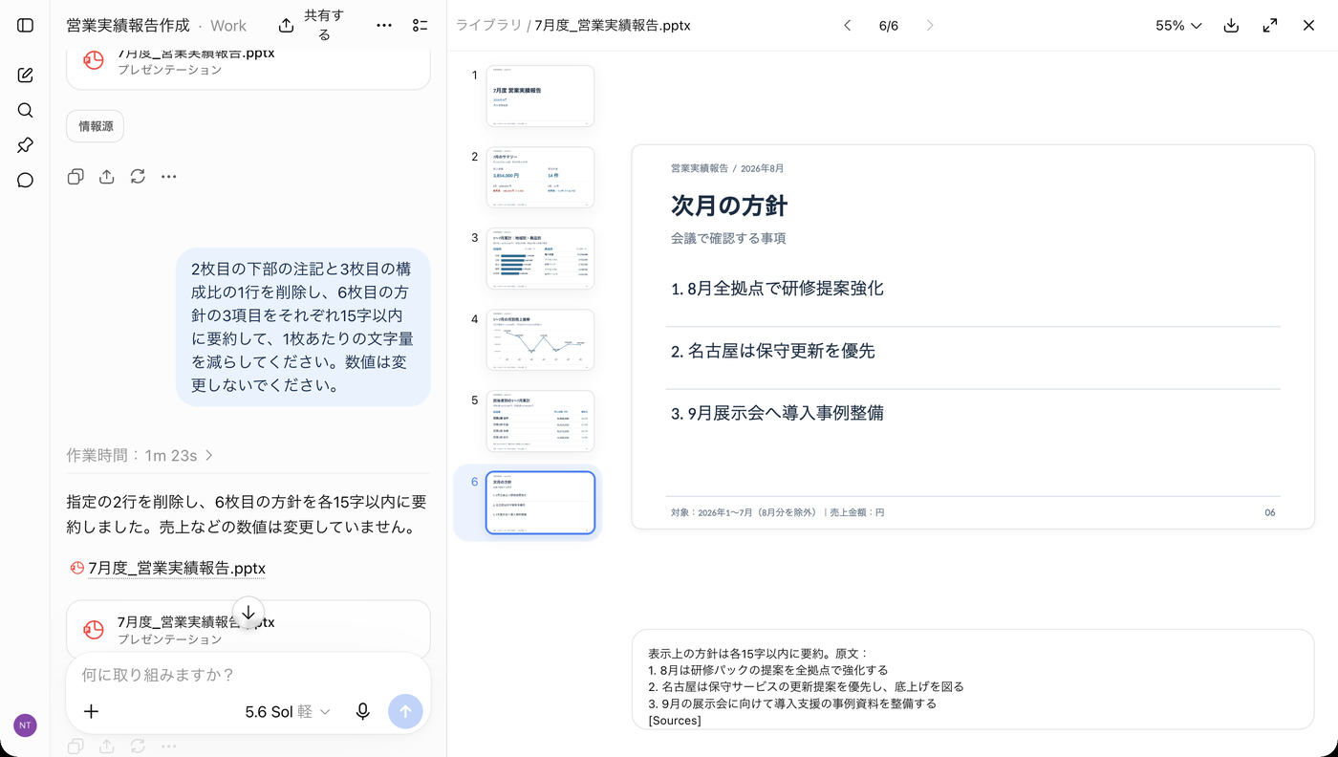The image size is (1338, 757).
Task: Select slide 3 thumbnail
Action: [540, 258]
